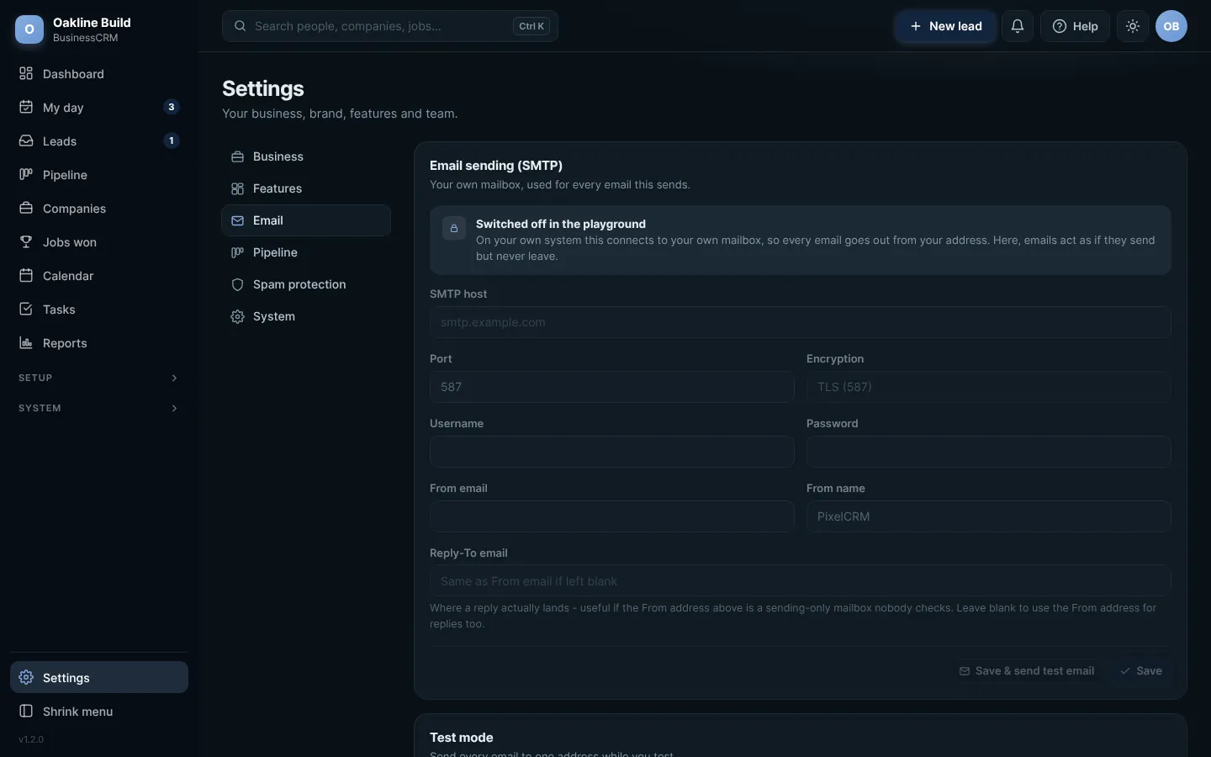
Task: Select the Email settings tab
Action: [306, 220]
